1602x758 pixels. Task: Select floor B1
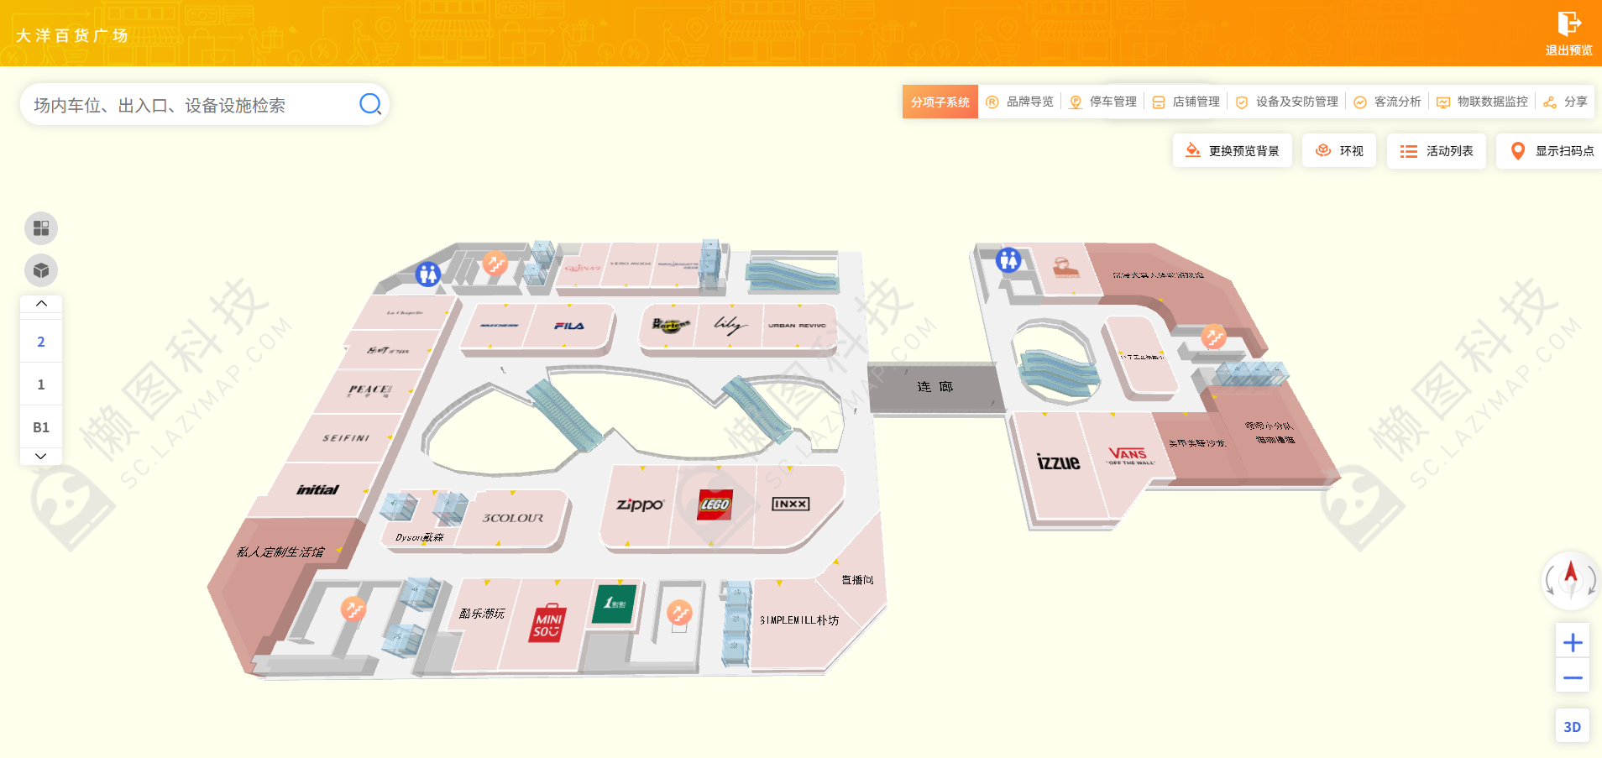[x=41, y=427]
